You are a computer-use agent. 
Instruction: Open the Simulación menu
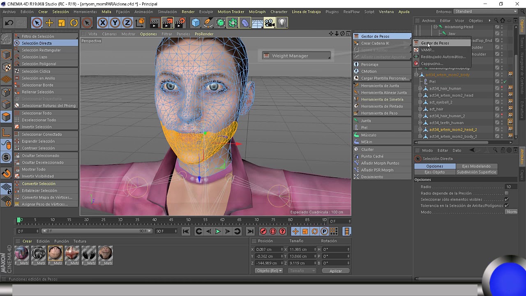pyautogui.click(x=167, y=12)
